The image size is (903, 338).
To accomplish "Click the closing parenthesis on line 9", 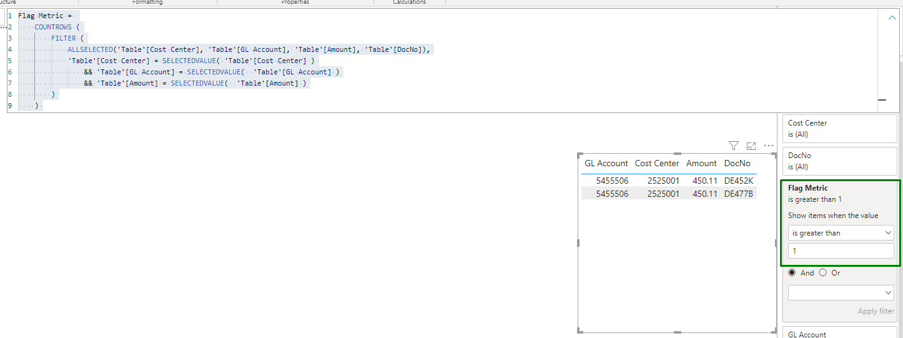I will [37, 106].
